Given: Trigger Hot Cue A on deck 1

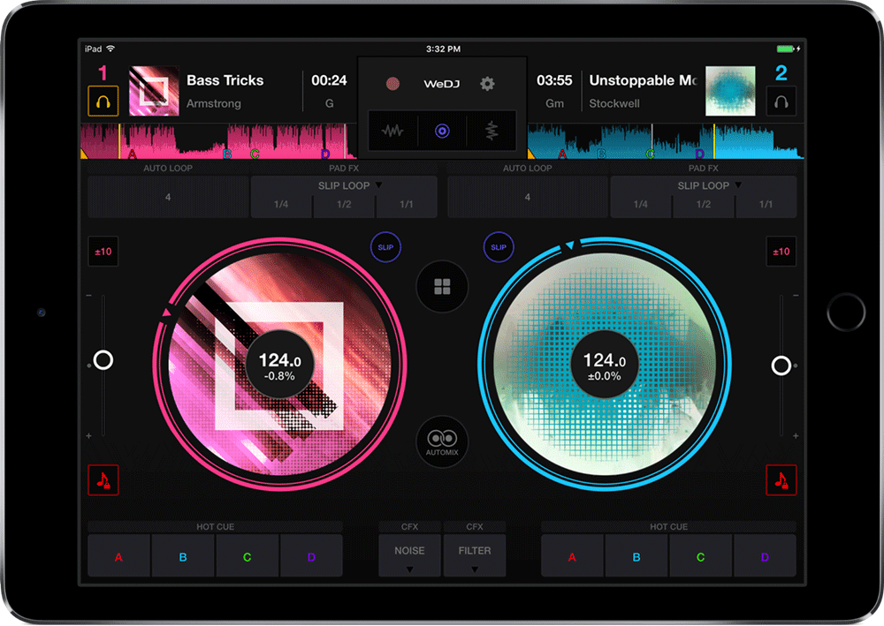Looking at the screenshot, I should 118,555.
